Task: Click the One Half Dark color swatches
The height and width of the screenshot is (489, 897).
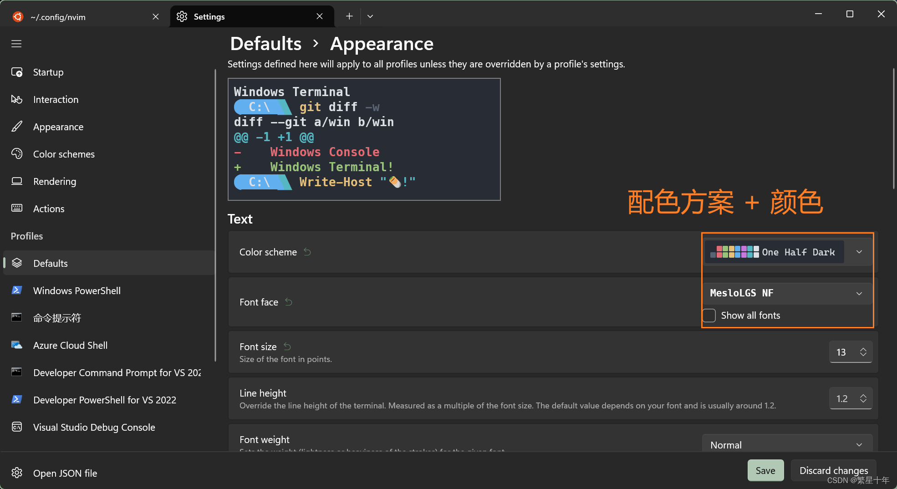Action: [734, 252]
